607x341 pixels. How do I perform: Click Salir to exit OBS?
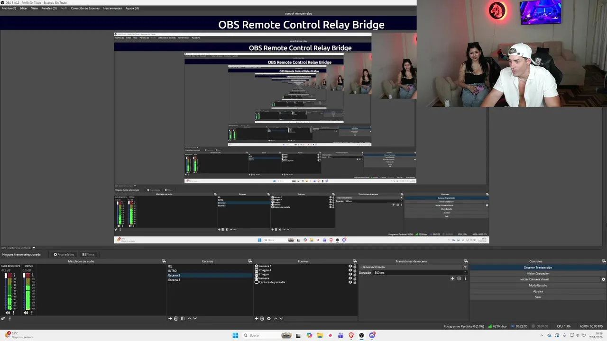pyautogui.click(x=538, y=297)
